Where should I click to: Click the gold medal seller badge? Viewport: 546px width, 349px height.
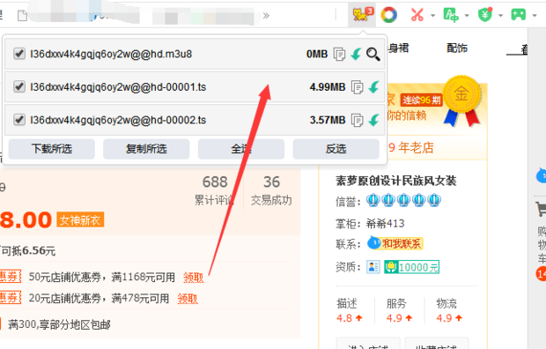tap(462, 101)
